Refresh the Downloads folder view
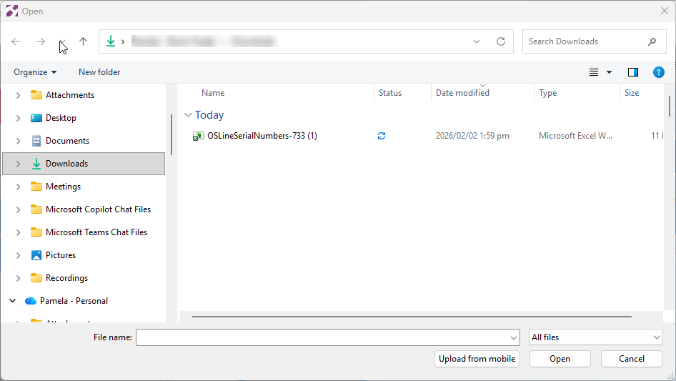Image resolution: width=676 pixels, height=381 pixels. (500, 41)
